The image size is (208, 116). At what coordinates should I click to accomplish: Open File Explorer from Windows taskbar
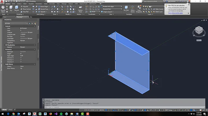72,114
